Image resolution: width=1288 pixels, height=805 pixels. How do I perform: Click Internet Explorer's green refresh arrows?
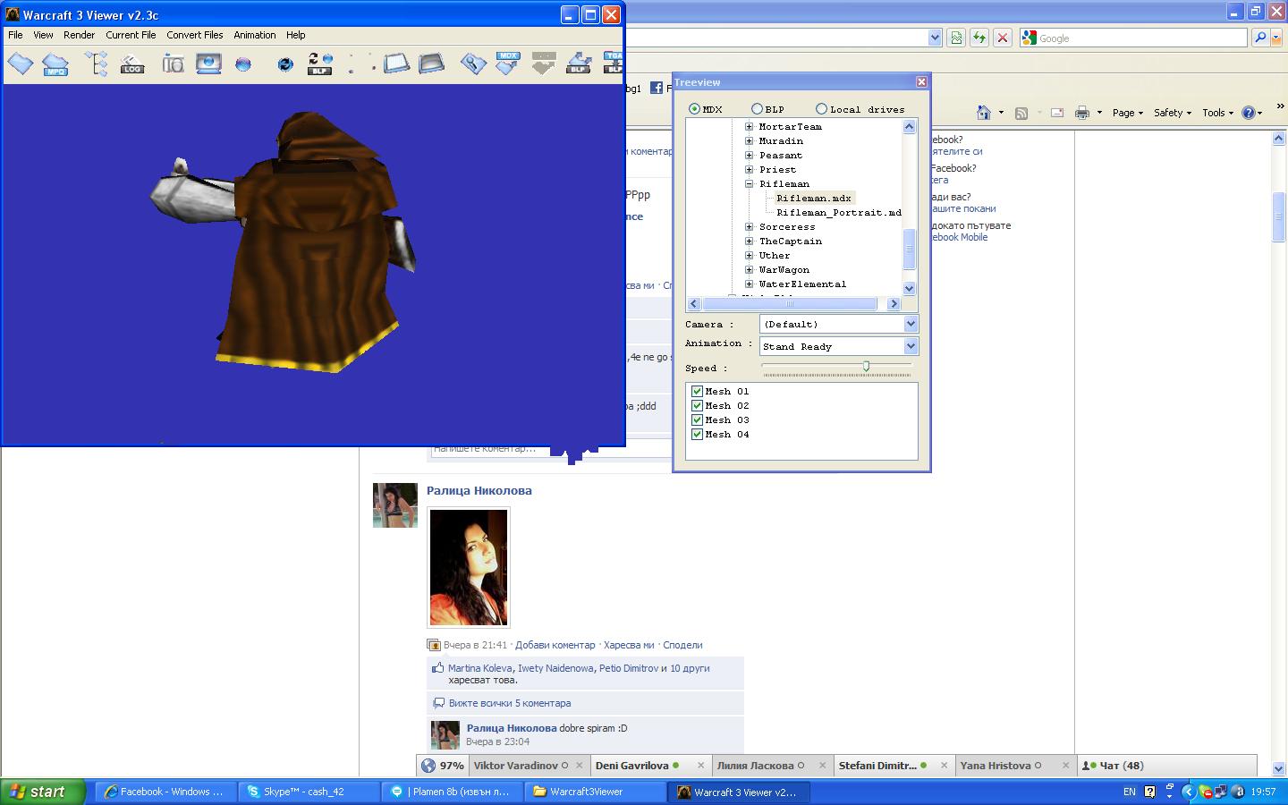coord(979,38)
